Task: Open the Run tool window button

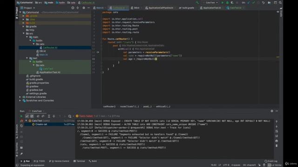Action: click(x=25, y=161)
